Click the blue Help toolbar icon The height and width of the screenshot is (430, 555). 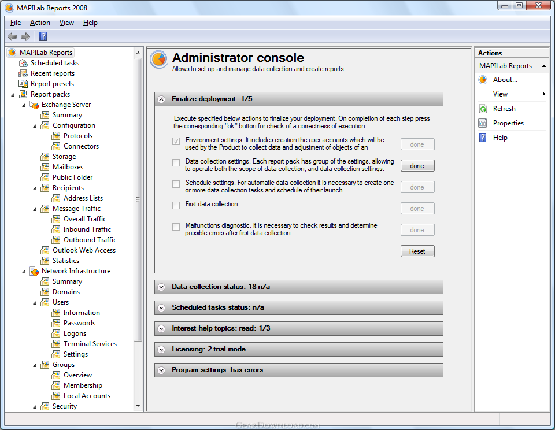click(x=43, y=36)
